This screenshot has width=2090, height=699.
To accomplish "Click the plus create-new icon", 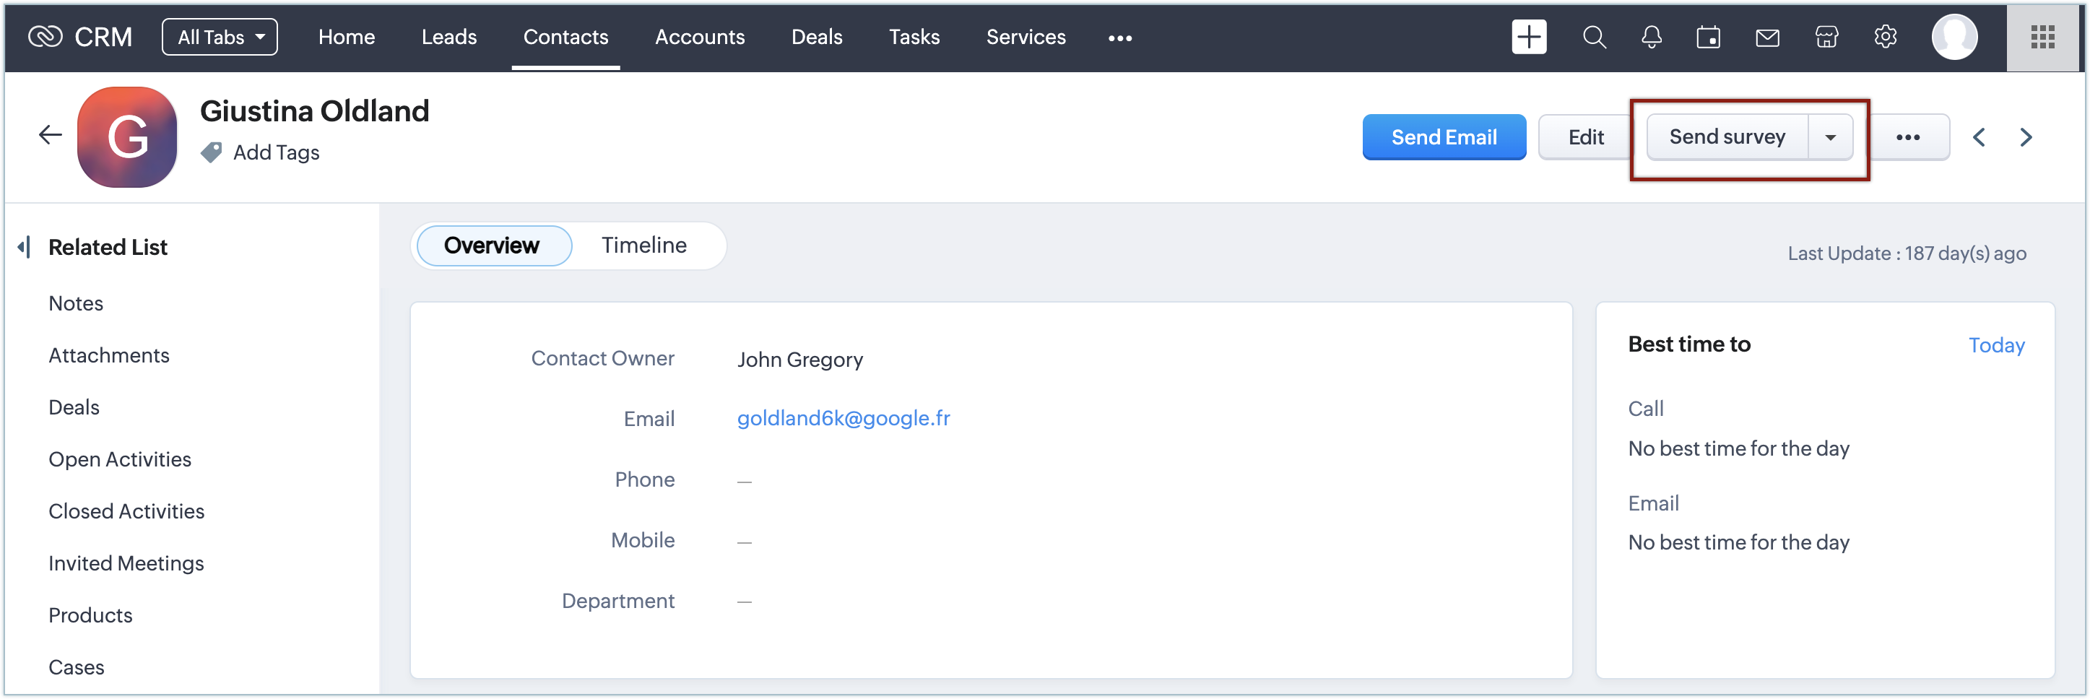I will pos(1529,38).
